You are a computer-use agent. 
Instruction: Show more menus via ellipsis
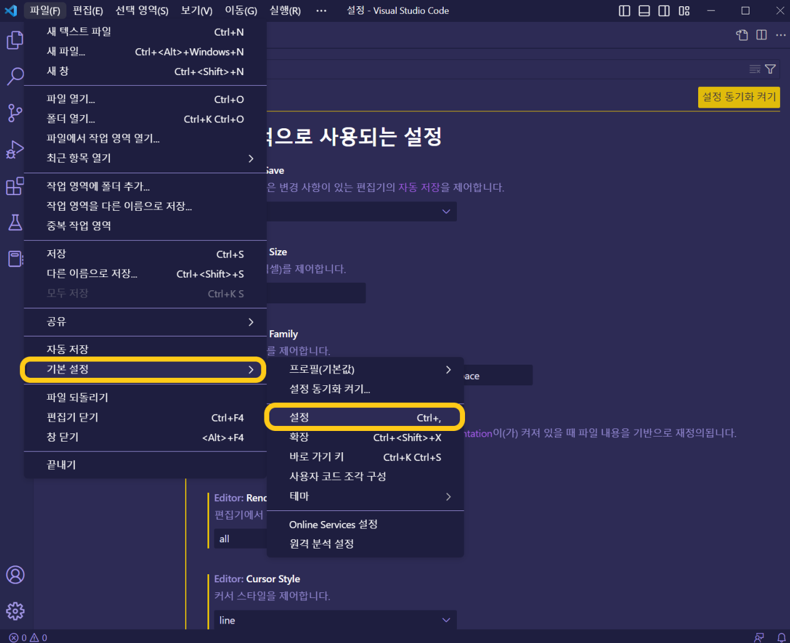321,11
